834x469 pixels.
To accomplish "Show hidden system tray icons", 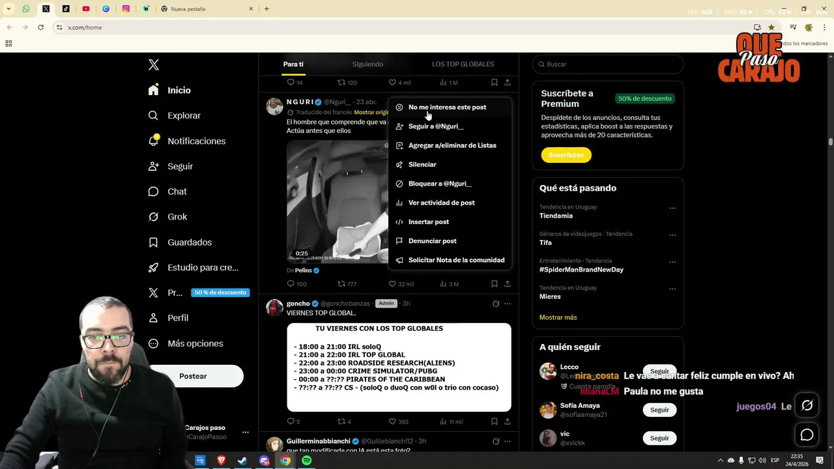I will click(721, 461).
